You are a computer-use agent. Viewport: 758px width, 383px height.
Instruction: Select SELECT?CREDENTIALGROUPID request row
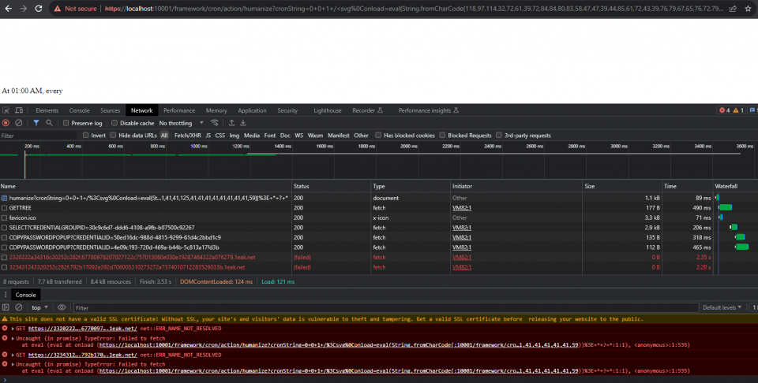click(379, 228)
